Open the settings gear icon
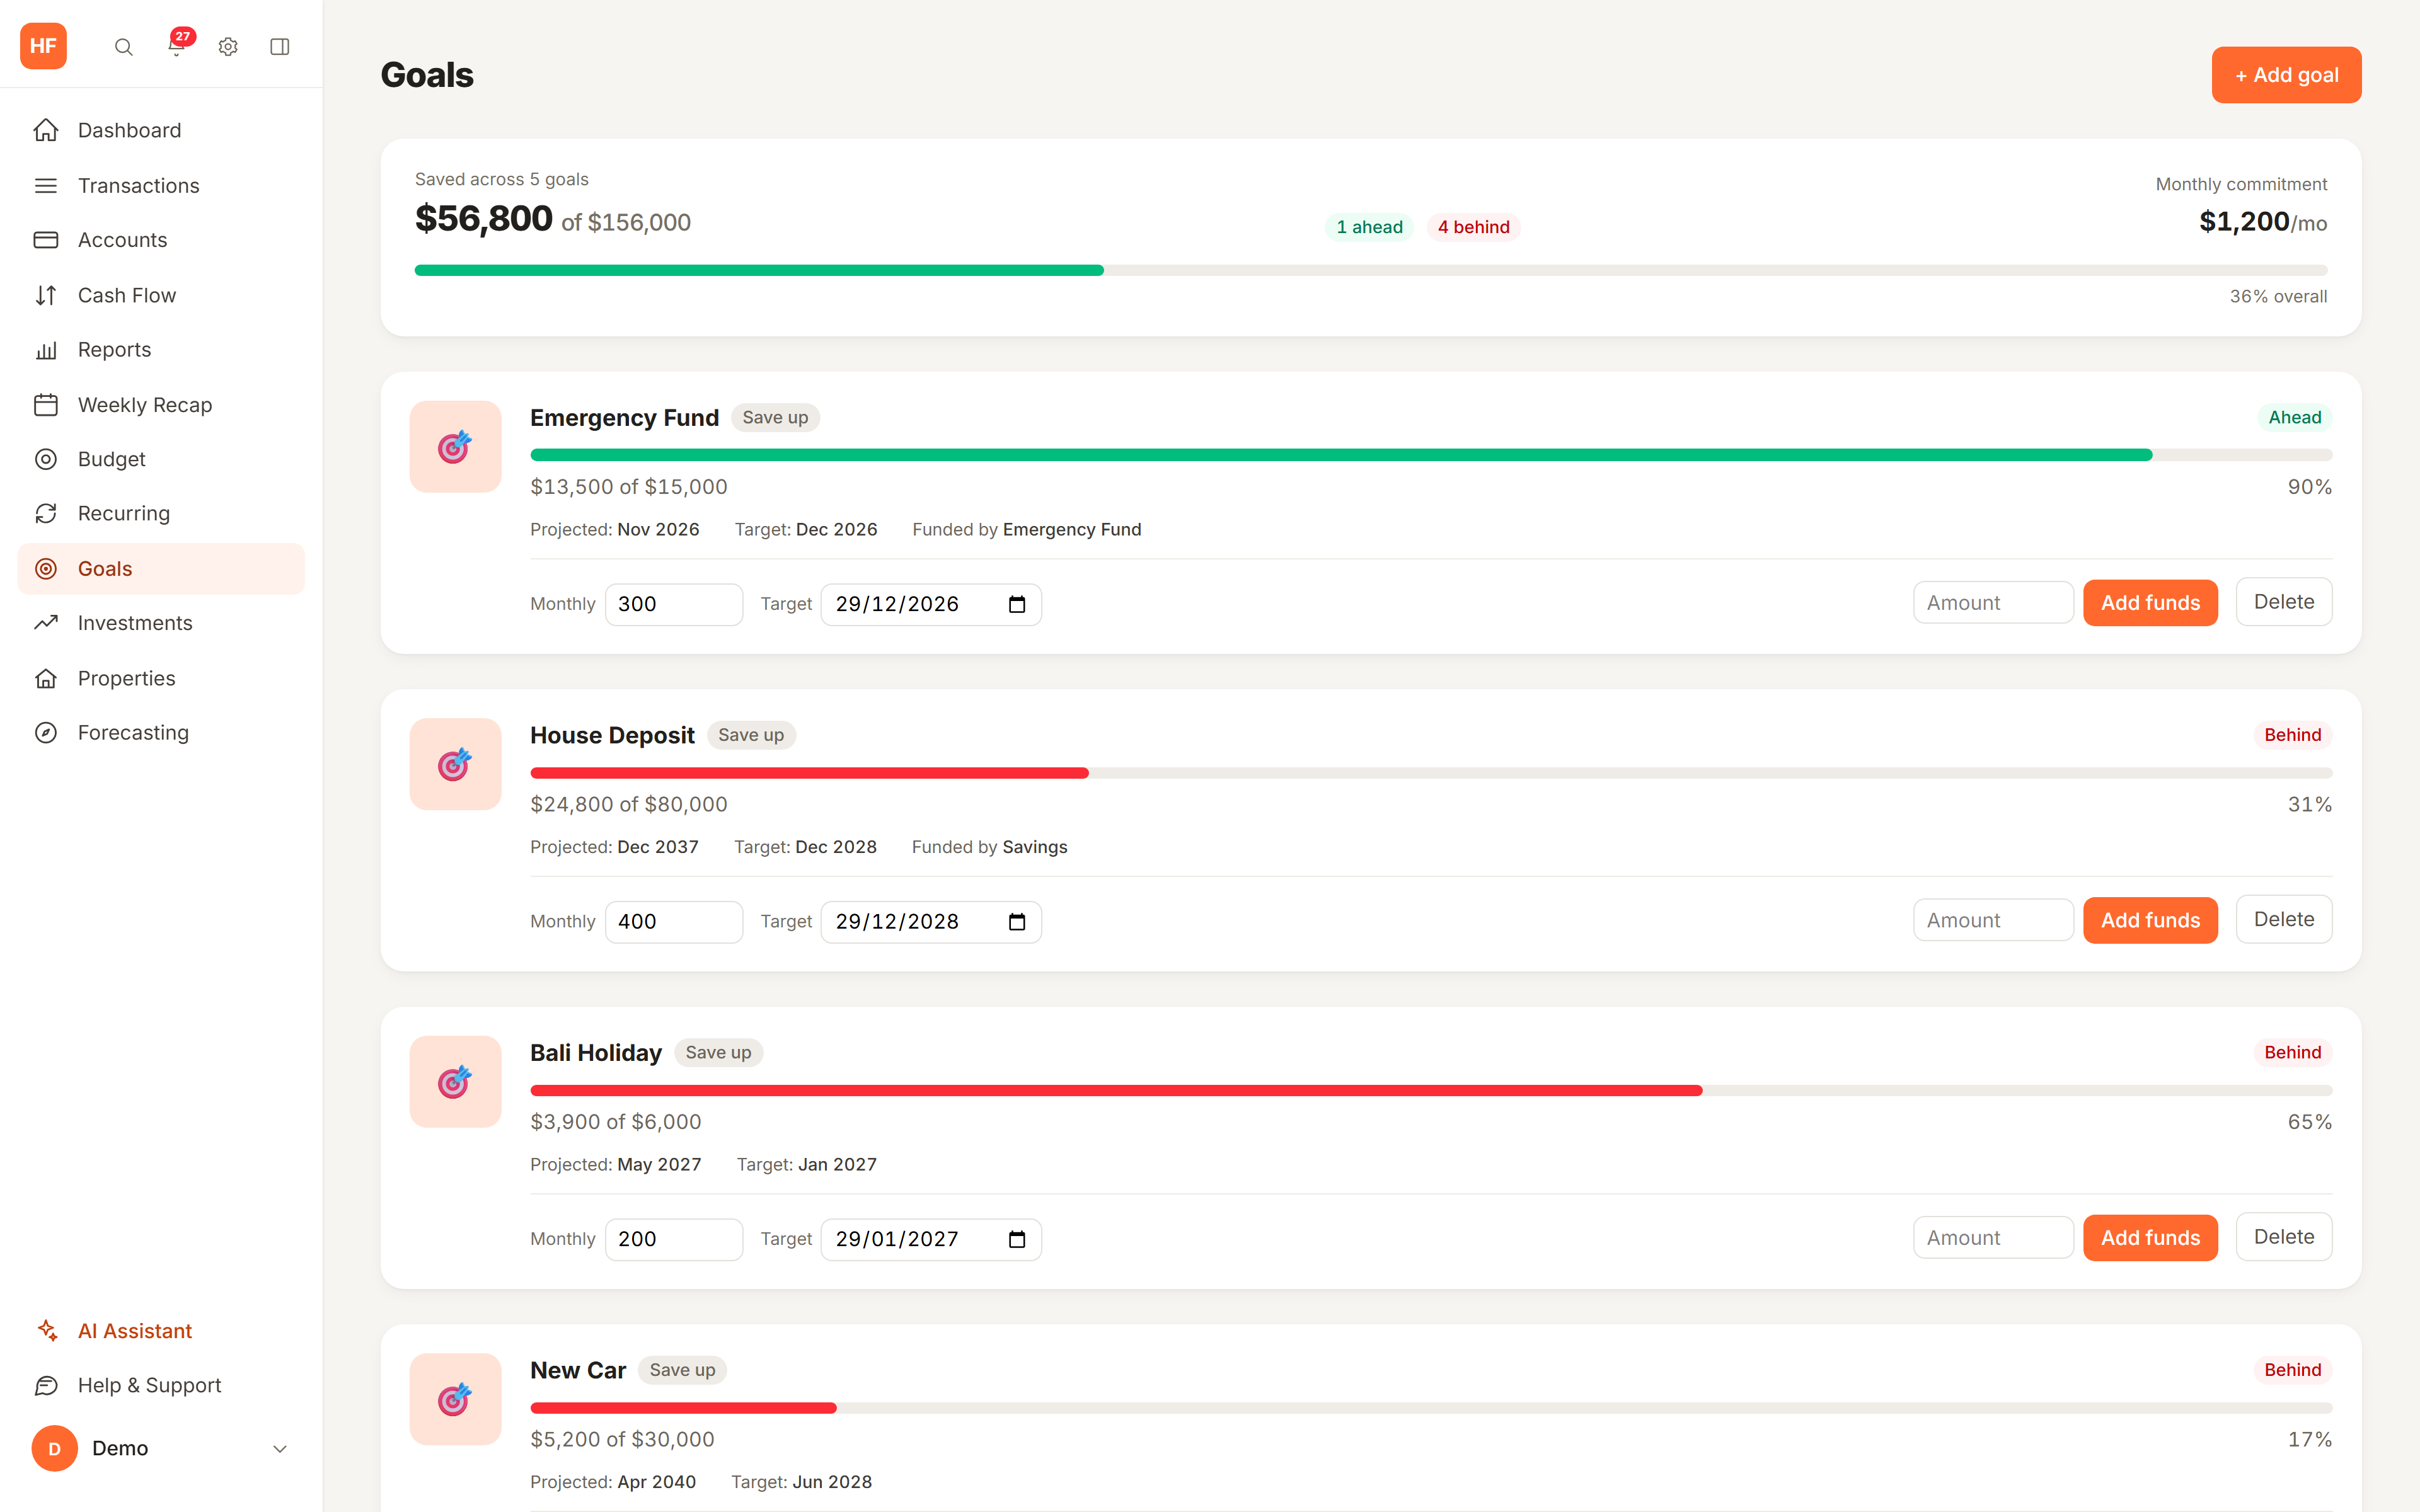Viewport: 2420px width, 1512px height. click(x=228, y=47)
